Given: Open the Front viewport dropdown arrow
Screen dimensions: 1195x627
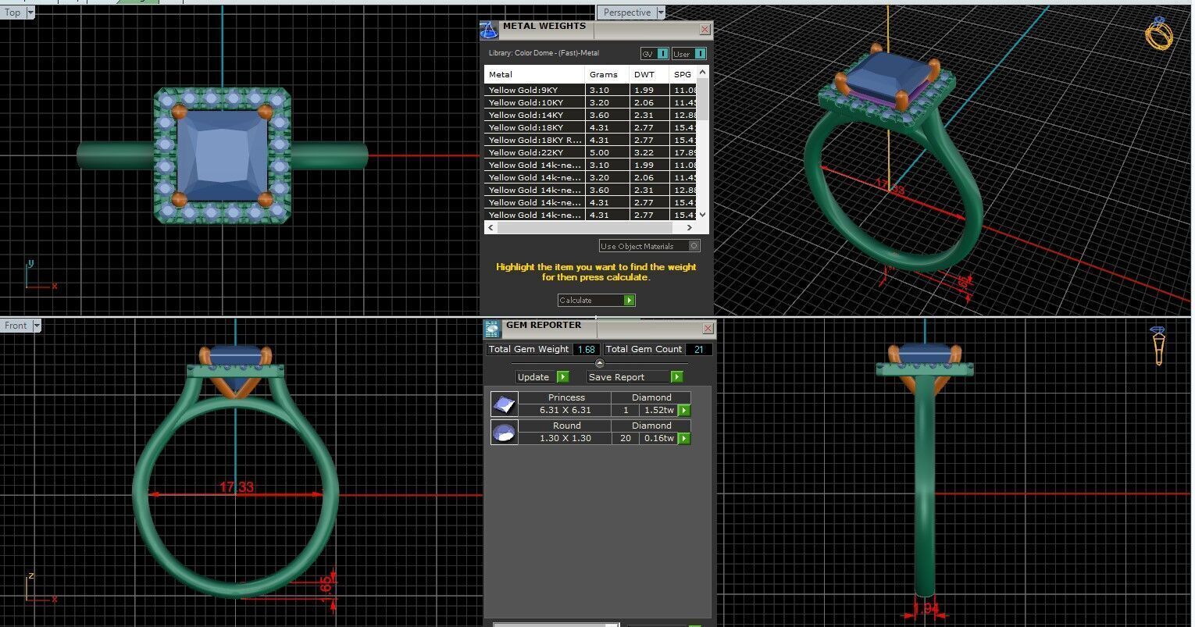Looking at the screenshot, I should click(x=35, y=326).
